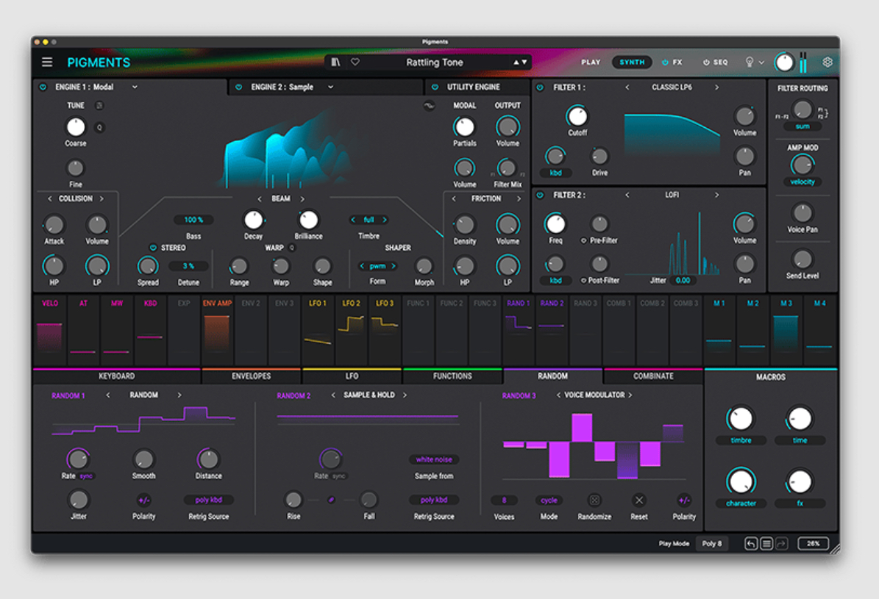This screenshot has height=599, width=879.
Task: Click the redo arrow icon
Action: pyautogui.click(x=781, y=544)
